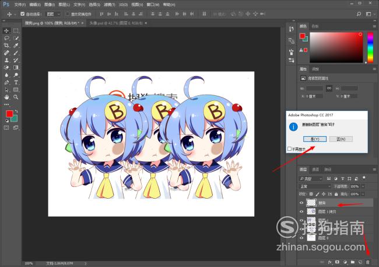Viewport: 379px width, 267px height.
Task: Select the Gradient tool
Action: (x=16, y=68)
